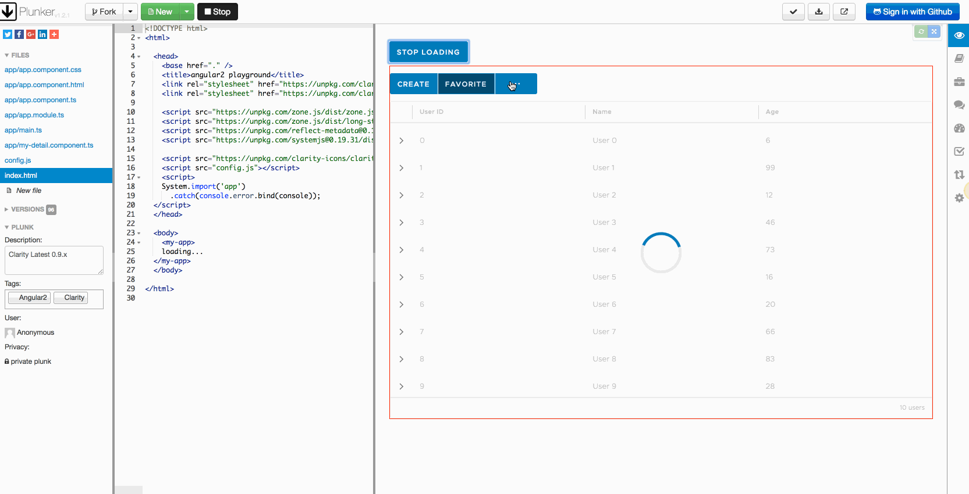969x494 pixels.
Task: Create a New file in the file list
Action: [x=29, y=191]
